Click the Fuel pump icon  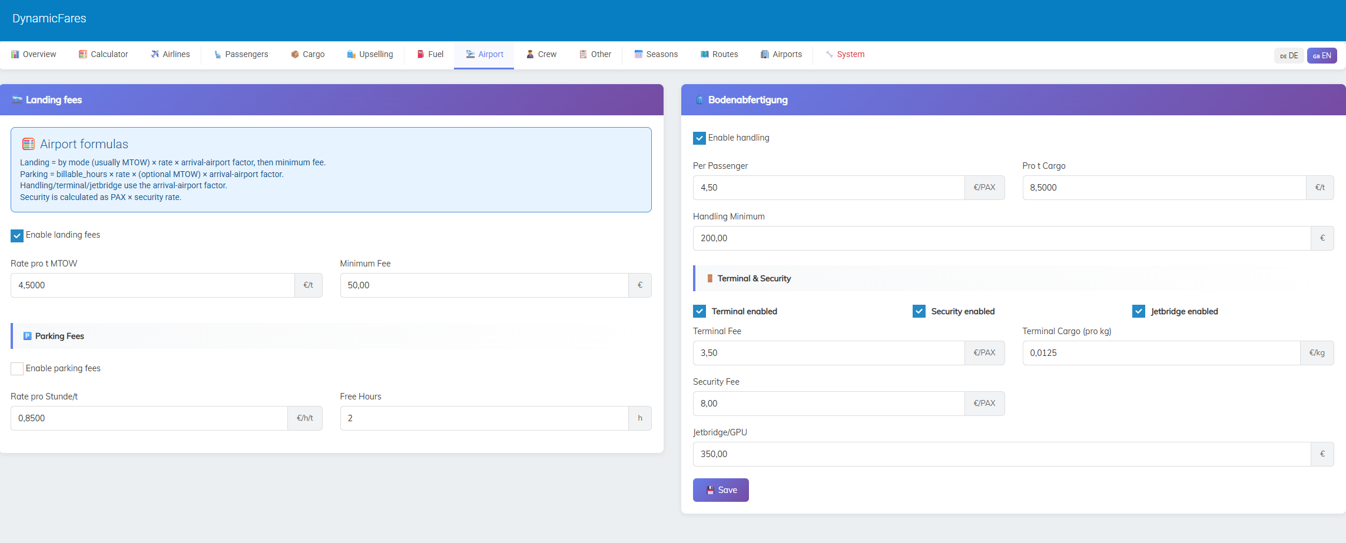pyautogui.click(x=420, y=55)
